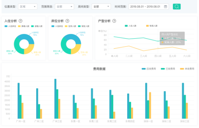This screenshot has height=128, width=199.
Task: Click orange 未收费用 bar for 东莞一区
Action: (x=78, y=113)
